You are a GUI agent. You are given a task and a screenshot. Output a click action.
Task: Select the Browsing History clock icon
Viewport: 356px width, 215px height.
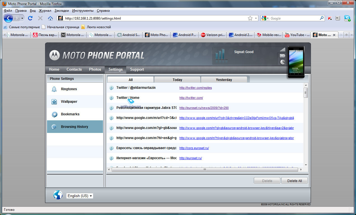click(x=54, y=127)
